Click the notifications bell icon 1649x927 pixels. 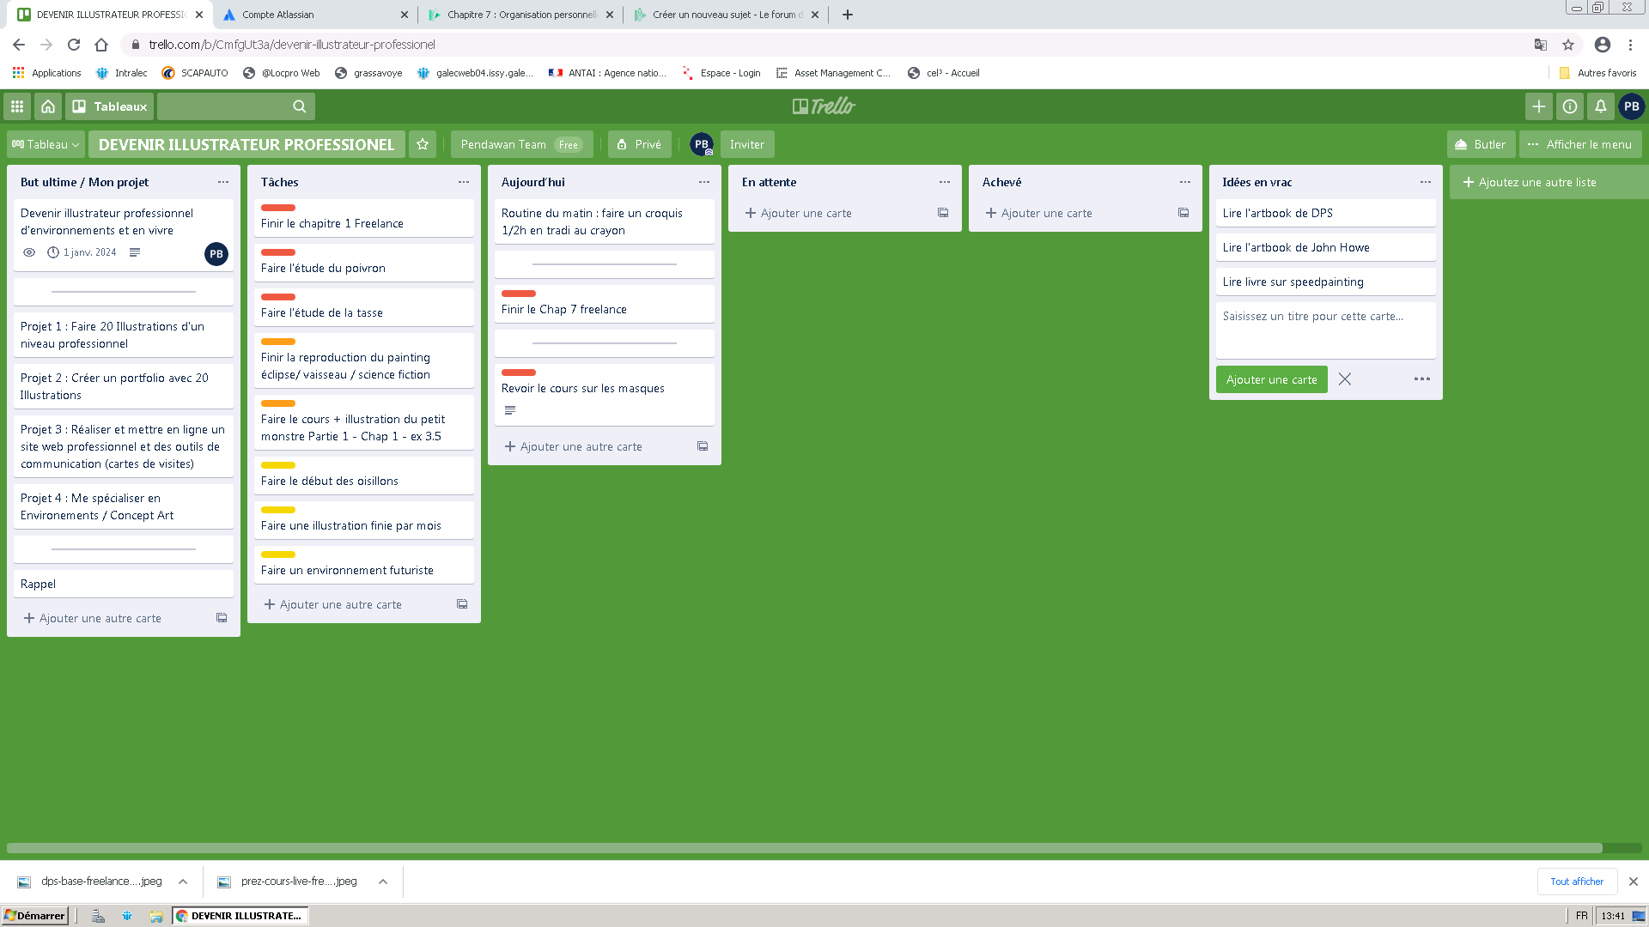point(1600,106)
